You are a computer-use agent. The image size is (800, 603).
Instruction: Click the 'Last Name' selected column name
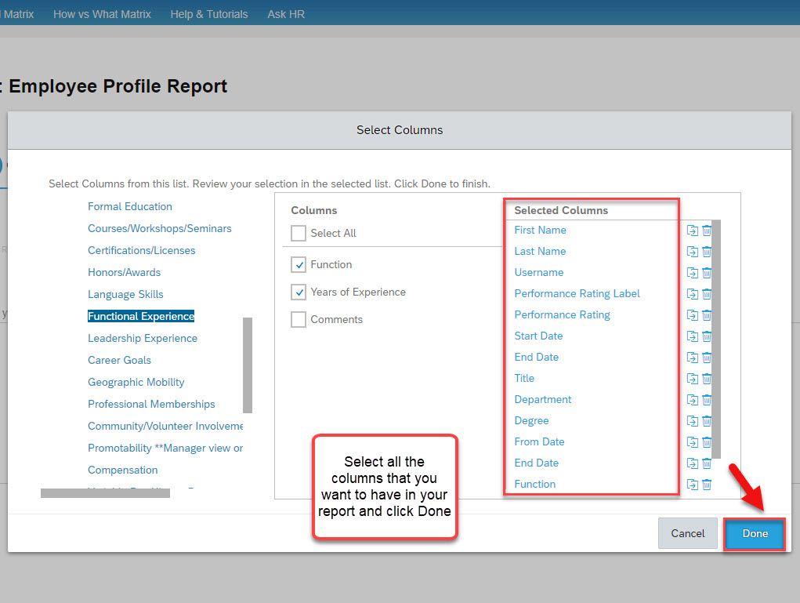[x=540, y=251]
